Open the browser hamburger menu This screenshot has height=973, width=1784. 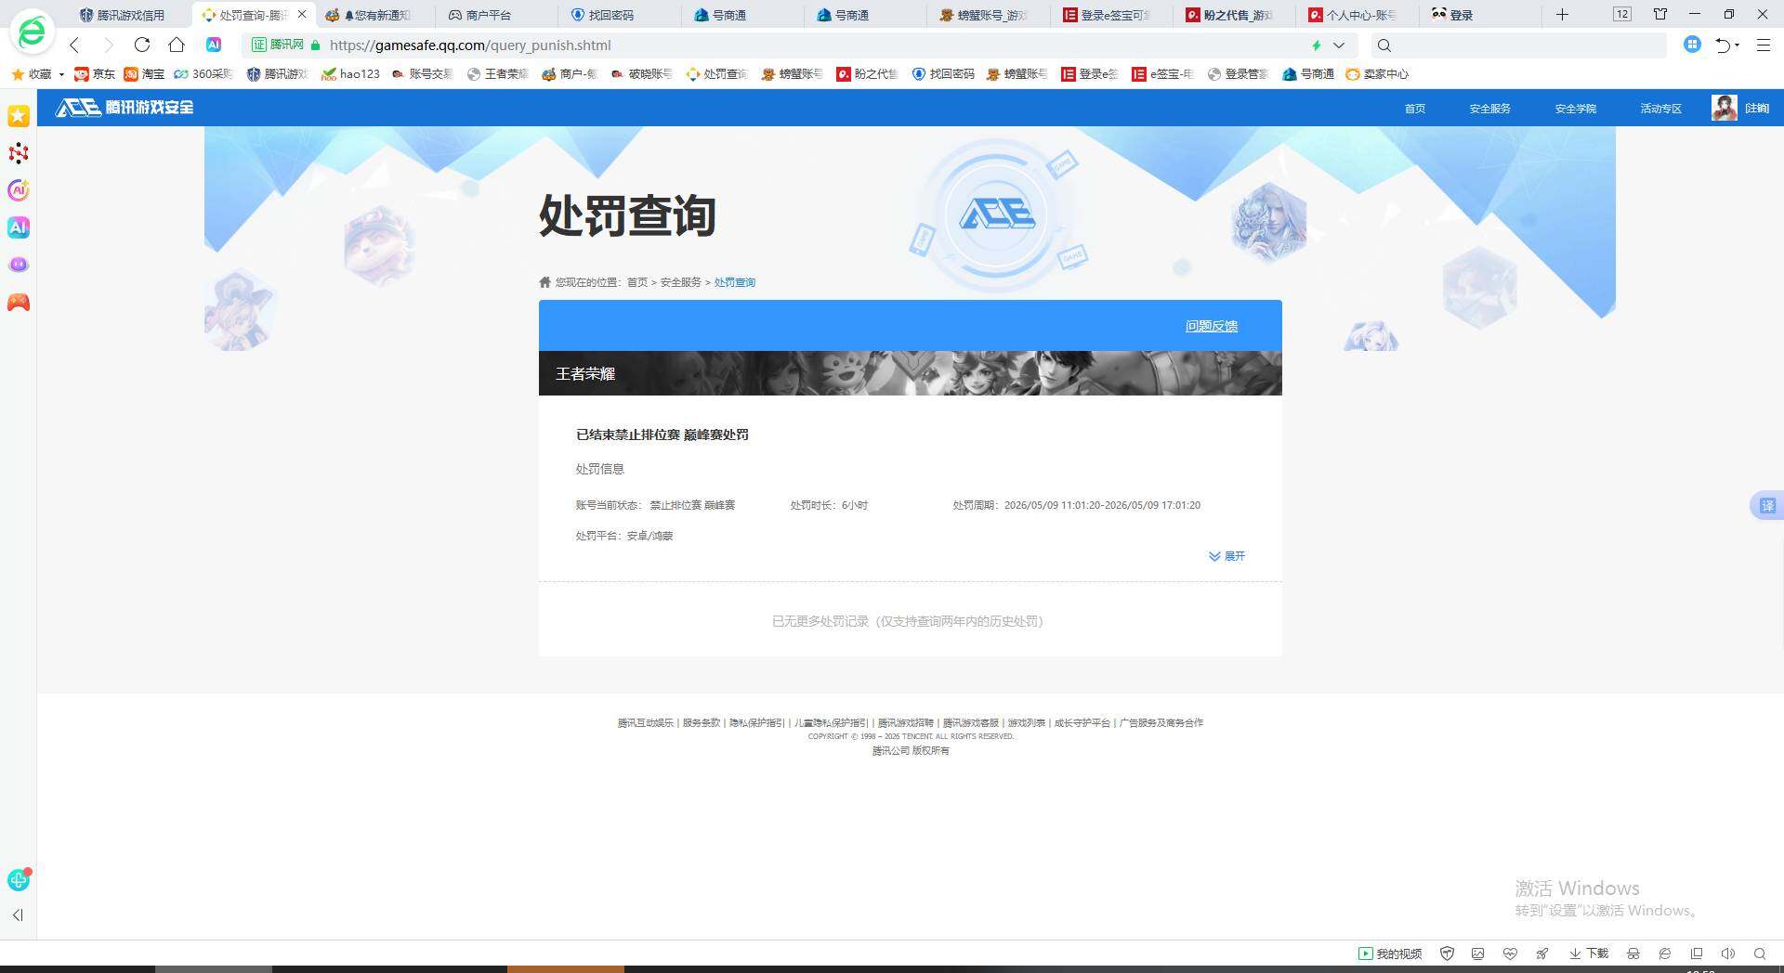coord(1763,45)
